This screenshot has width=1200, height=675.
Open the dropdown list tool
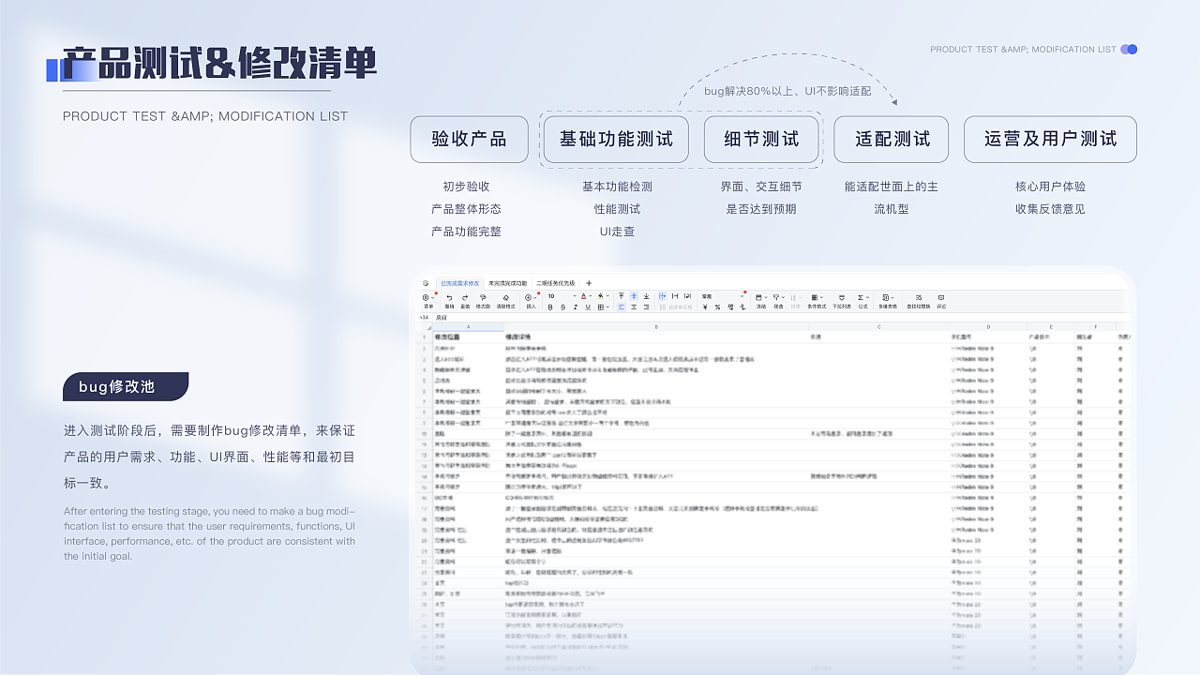[842, 301]
